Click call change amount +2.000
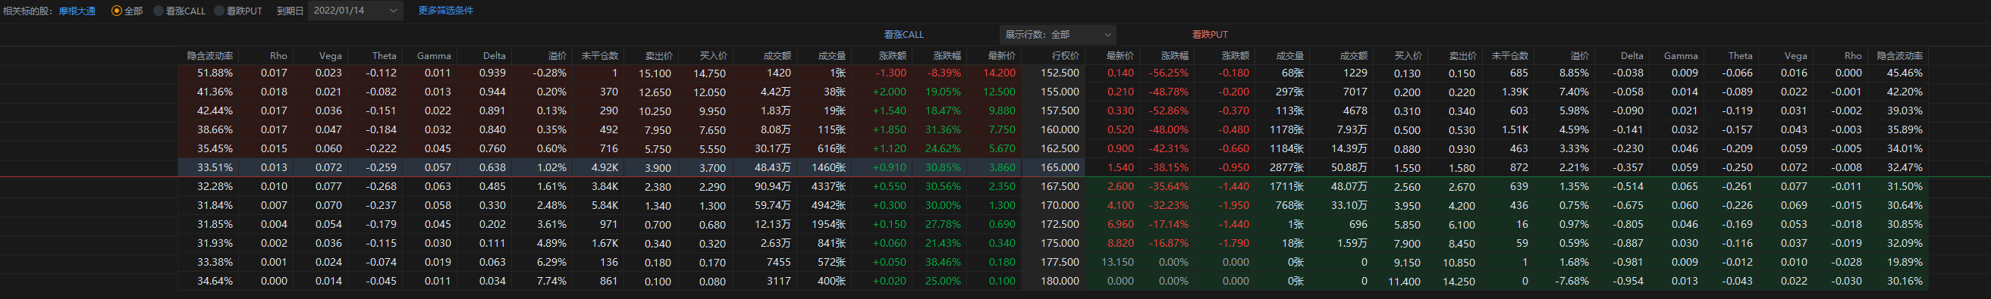This screenshot has height=299, width=1991. click(x=890, y=92)
